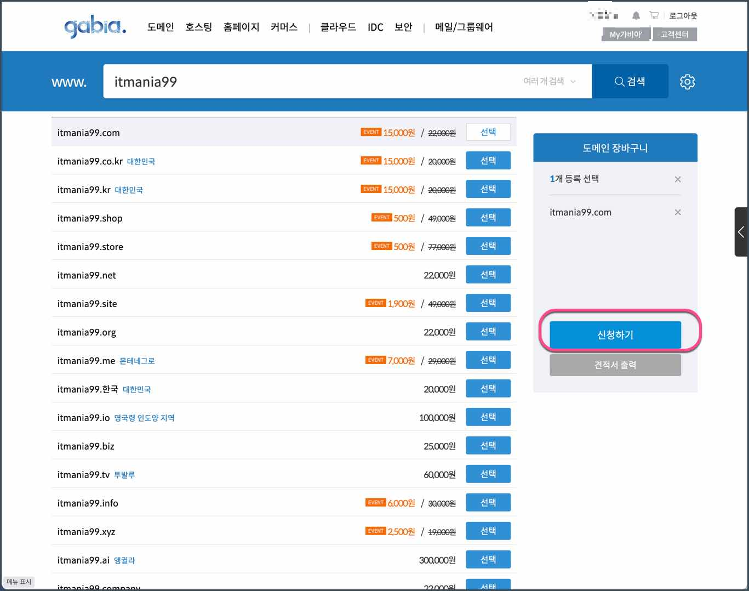Click the 로그아웃 link
Viewport: 749px width, 591px height.
pos(683,16)
